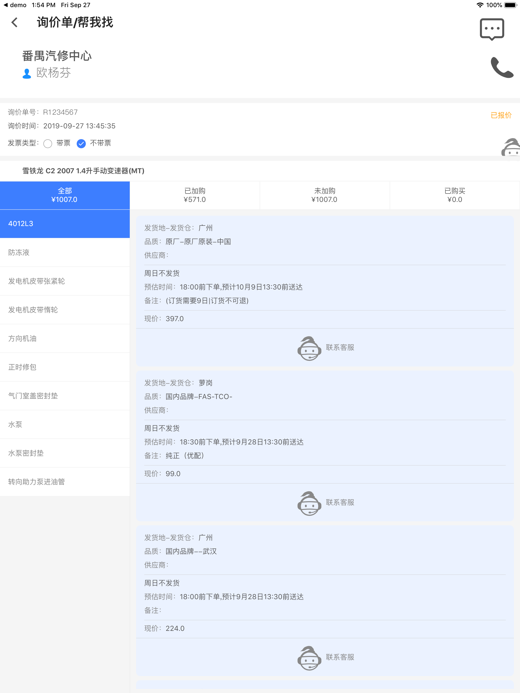Tap the user avatar beside 欧杨芬

[x=27, y=74]
